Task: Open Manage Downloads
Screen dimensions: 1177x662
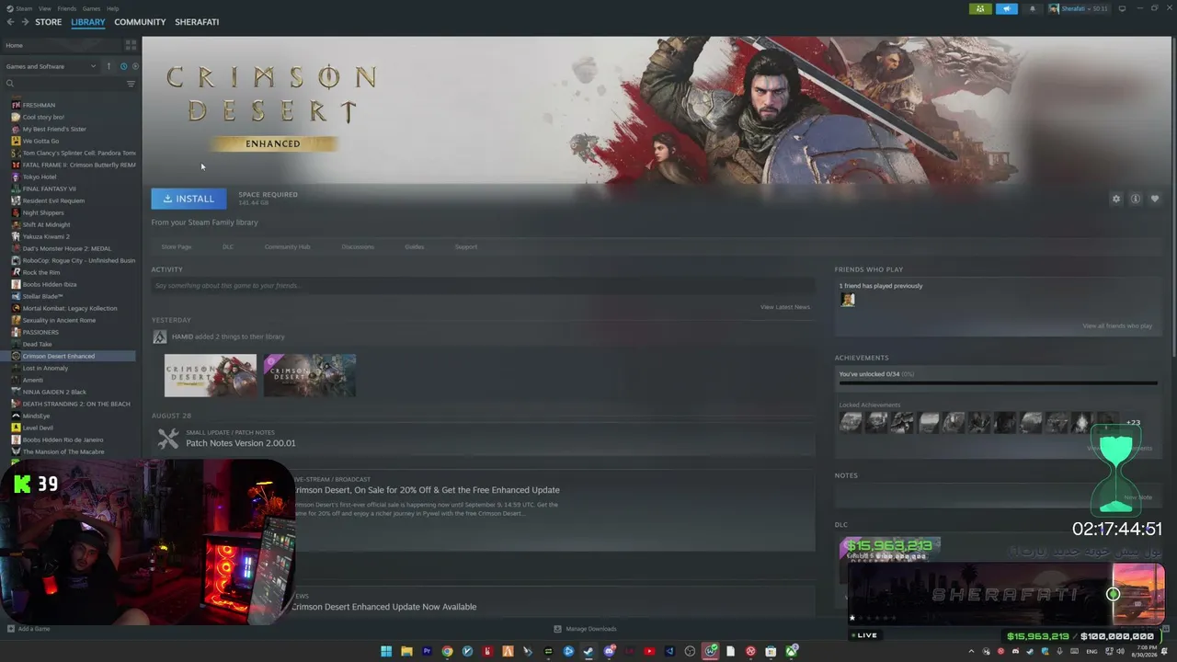Action: click(586, 629)
